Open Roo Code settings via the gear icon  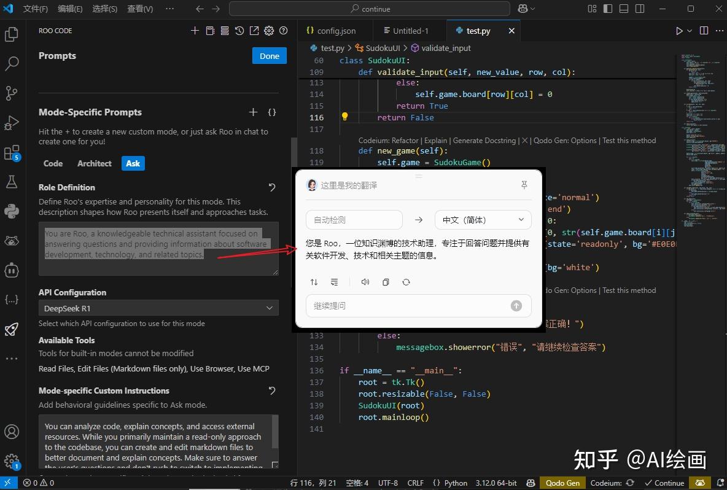(268, 30)
